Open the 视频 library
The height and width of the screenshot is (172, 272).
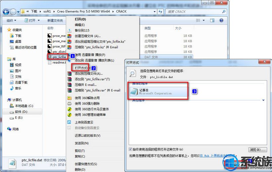coord(16,65)
